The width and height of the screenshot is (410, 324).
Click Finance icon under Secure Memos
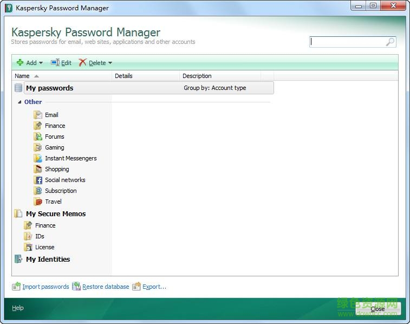(x=28, y=225)
